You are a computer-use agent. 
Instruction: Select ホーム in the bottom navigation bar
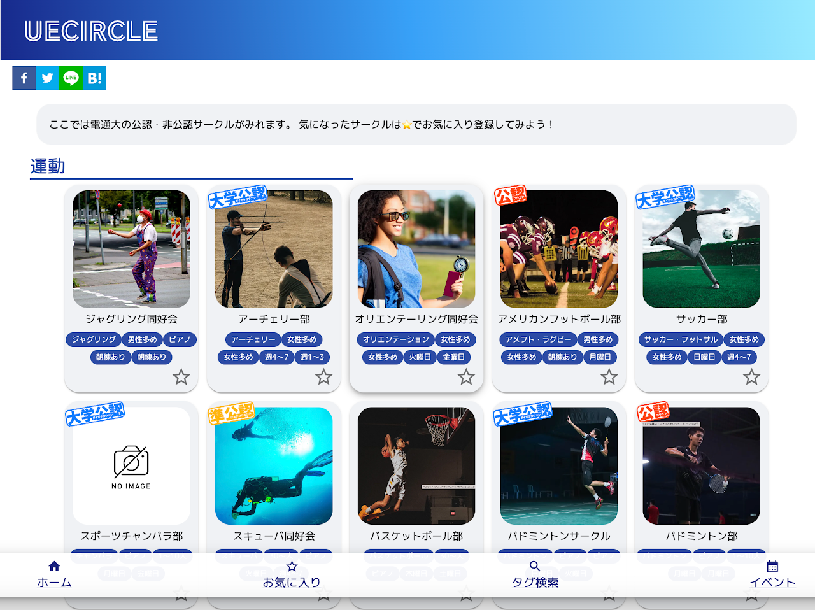tap(54, 581)
